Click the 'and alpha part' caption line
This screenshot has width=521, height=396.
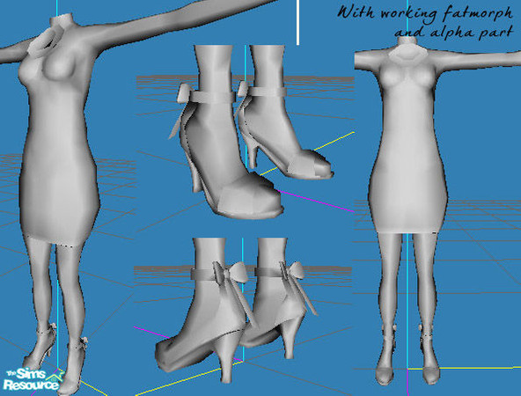tap(454, 33)
